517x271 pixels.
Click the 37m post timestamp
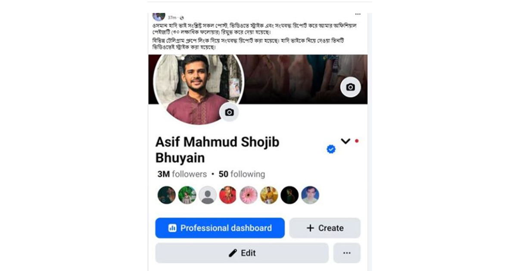pyautogui.click(x=172, y=18)
